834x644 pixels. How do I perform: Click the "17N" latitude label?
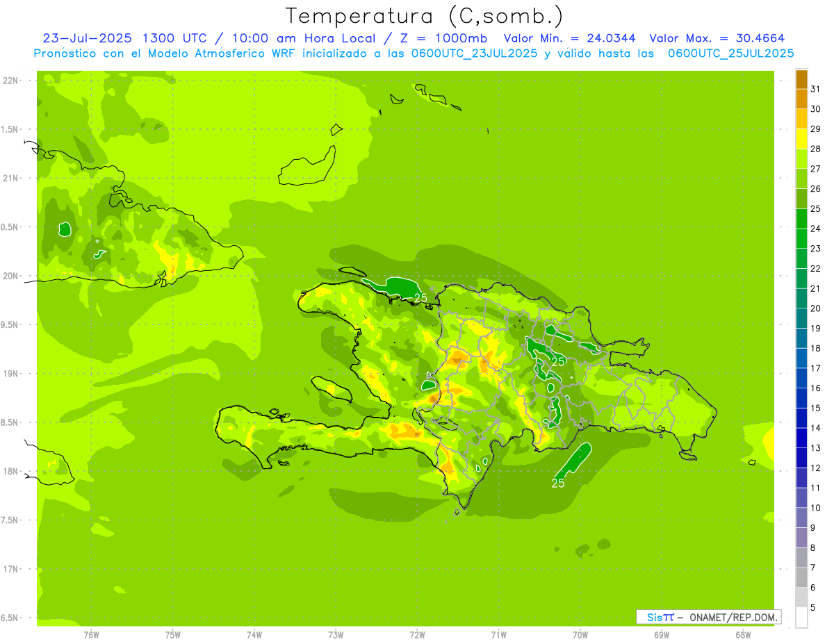[x=11, y=569]
